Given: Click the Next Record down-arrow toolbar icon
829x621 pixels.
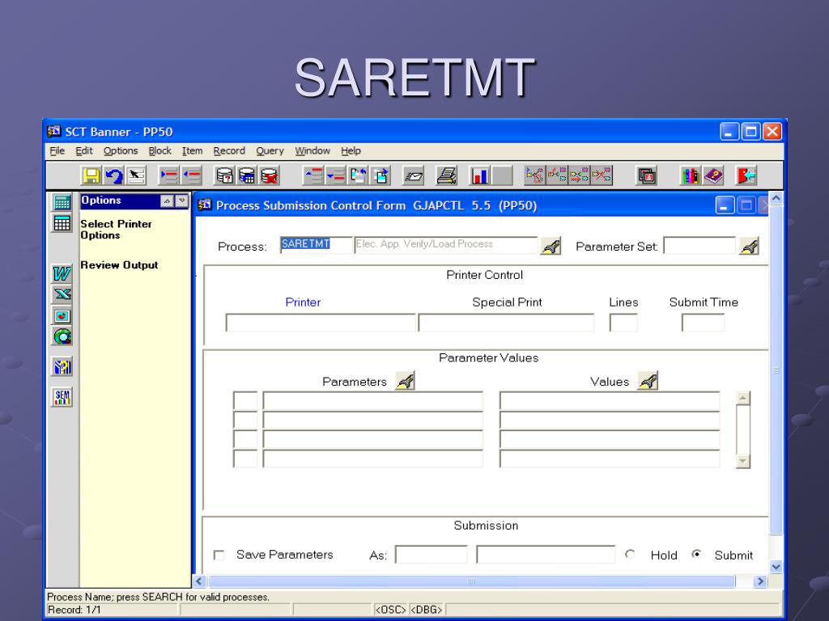Looking at the screenshot, I should 336,175.
